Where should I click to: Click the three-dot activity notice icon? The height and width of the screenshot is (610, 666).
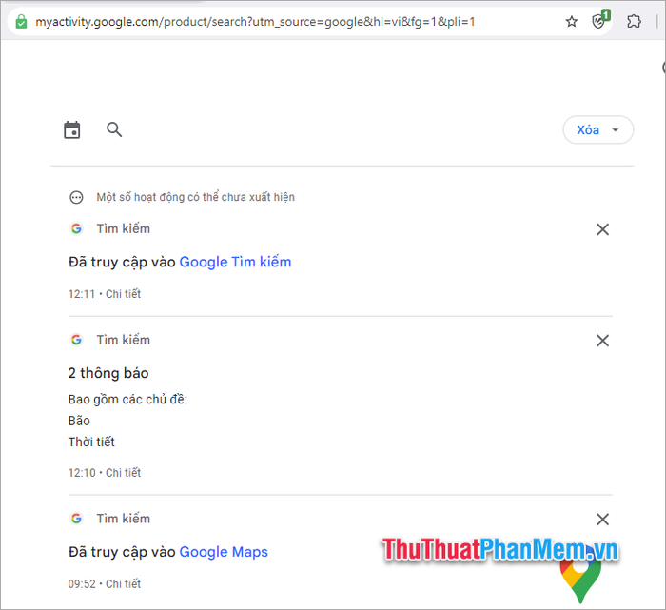(76, 197)
